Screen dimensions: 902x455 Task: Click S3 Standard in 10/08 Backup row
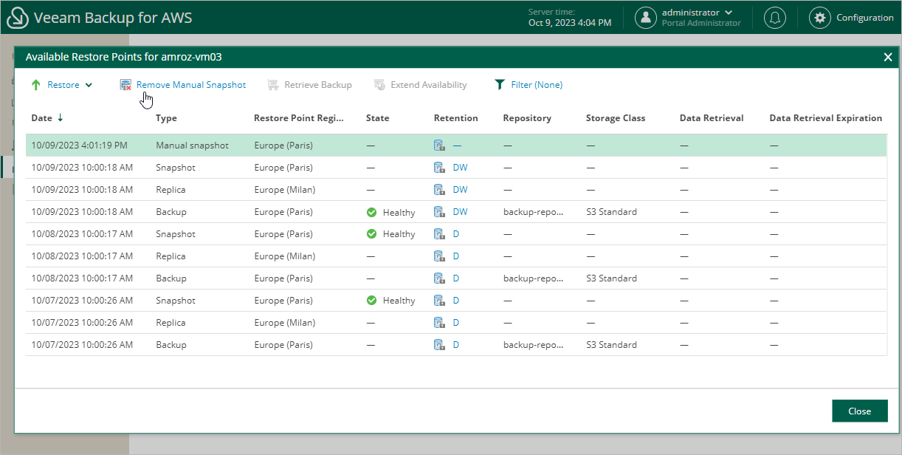coord(611,278)
